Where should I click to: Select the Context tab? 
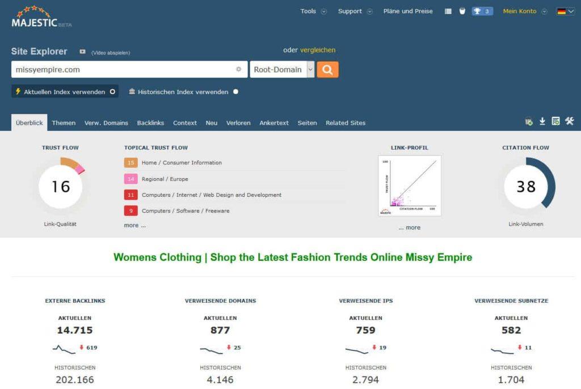click(x=184, y=122)
